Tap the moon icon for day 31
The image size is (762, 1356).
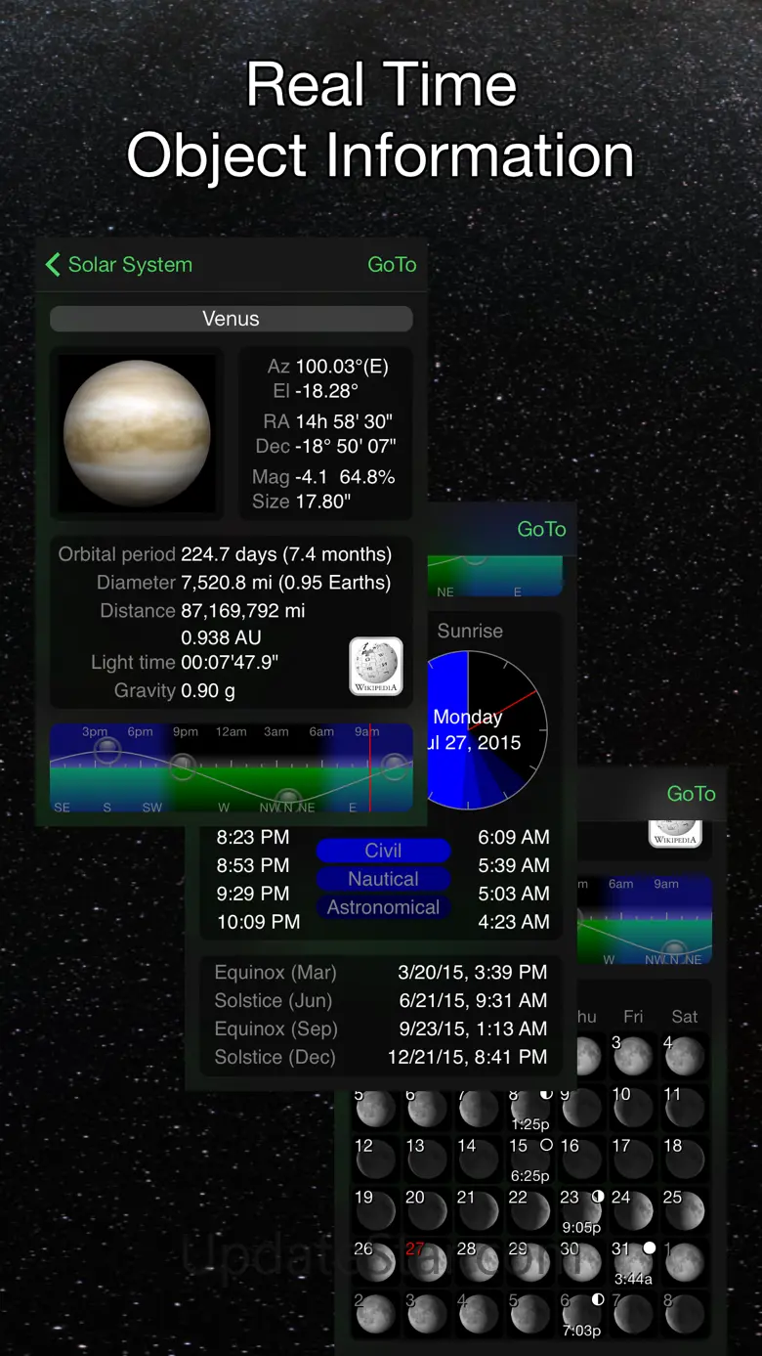tap(632, 1262)
